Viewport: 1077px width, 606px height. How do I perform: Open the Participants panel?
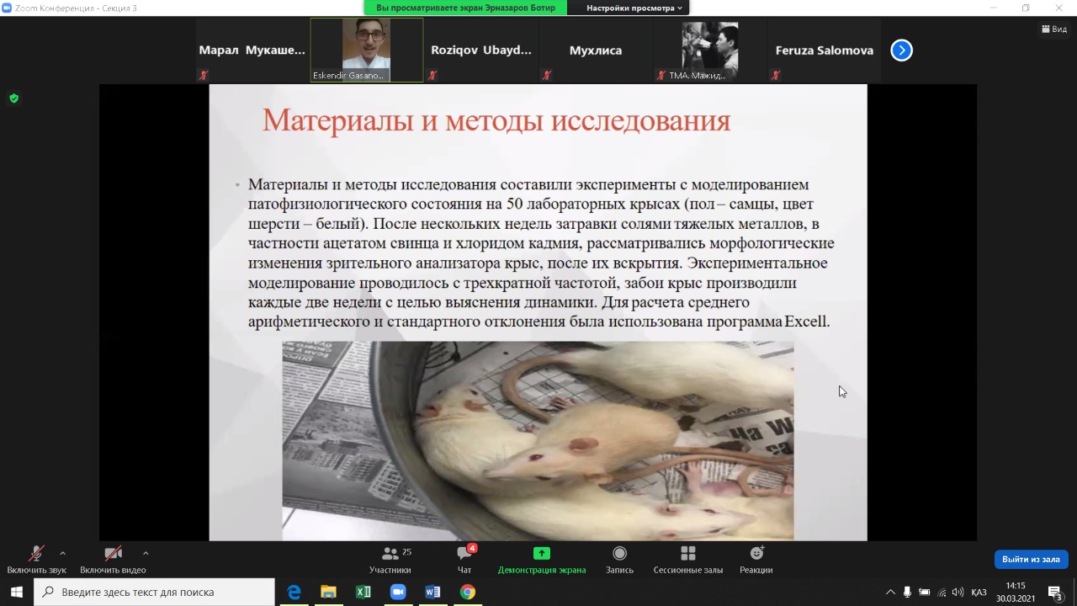(390, 560)
